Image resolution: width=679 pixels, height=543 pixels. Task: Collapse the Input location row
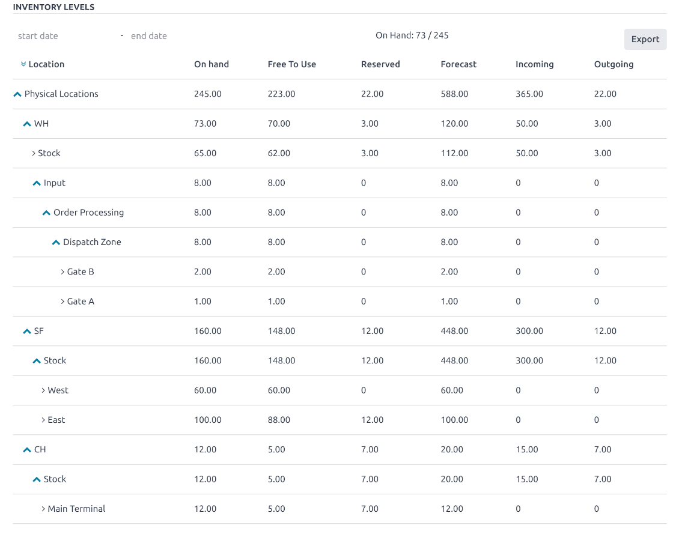(37, 183)
